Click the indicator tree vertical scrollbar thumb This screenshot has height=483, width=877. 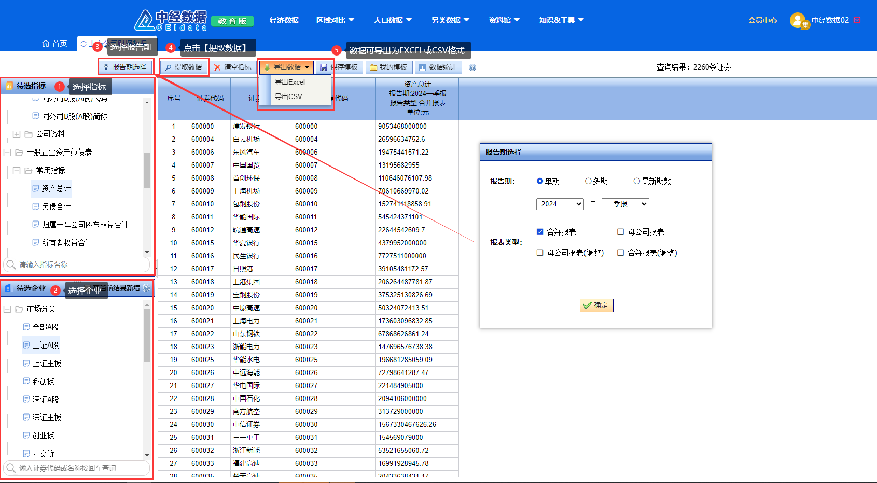[x=147, y=170]
